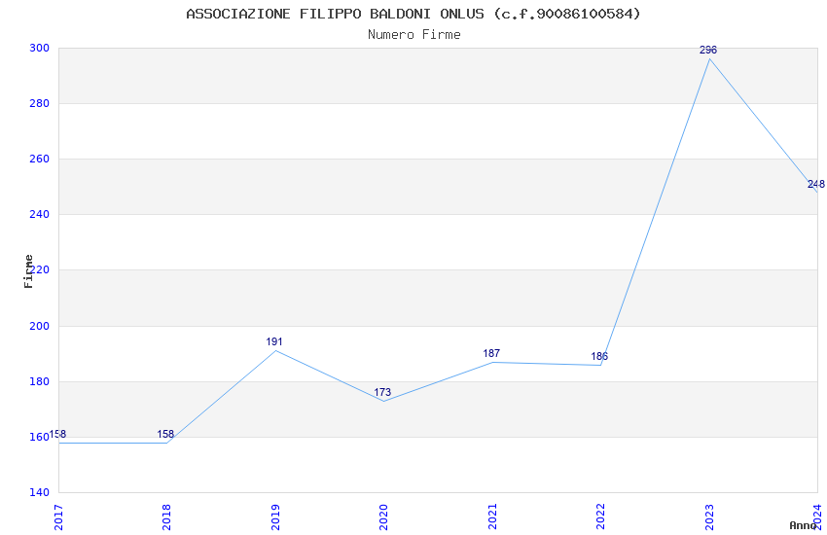Click the 2019 x-axis tick label

(x=275, y=517)
